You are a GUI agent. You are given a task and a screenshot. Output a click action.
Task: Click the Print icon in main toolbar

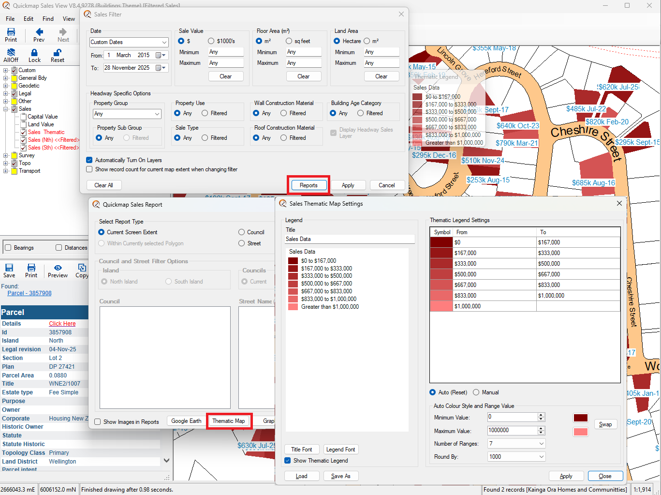point(11,32)
